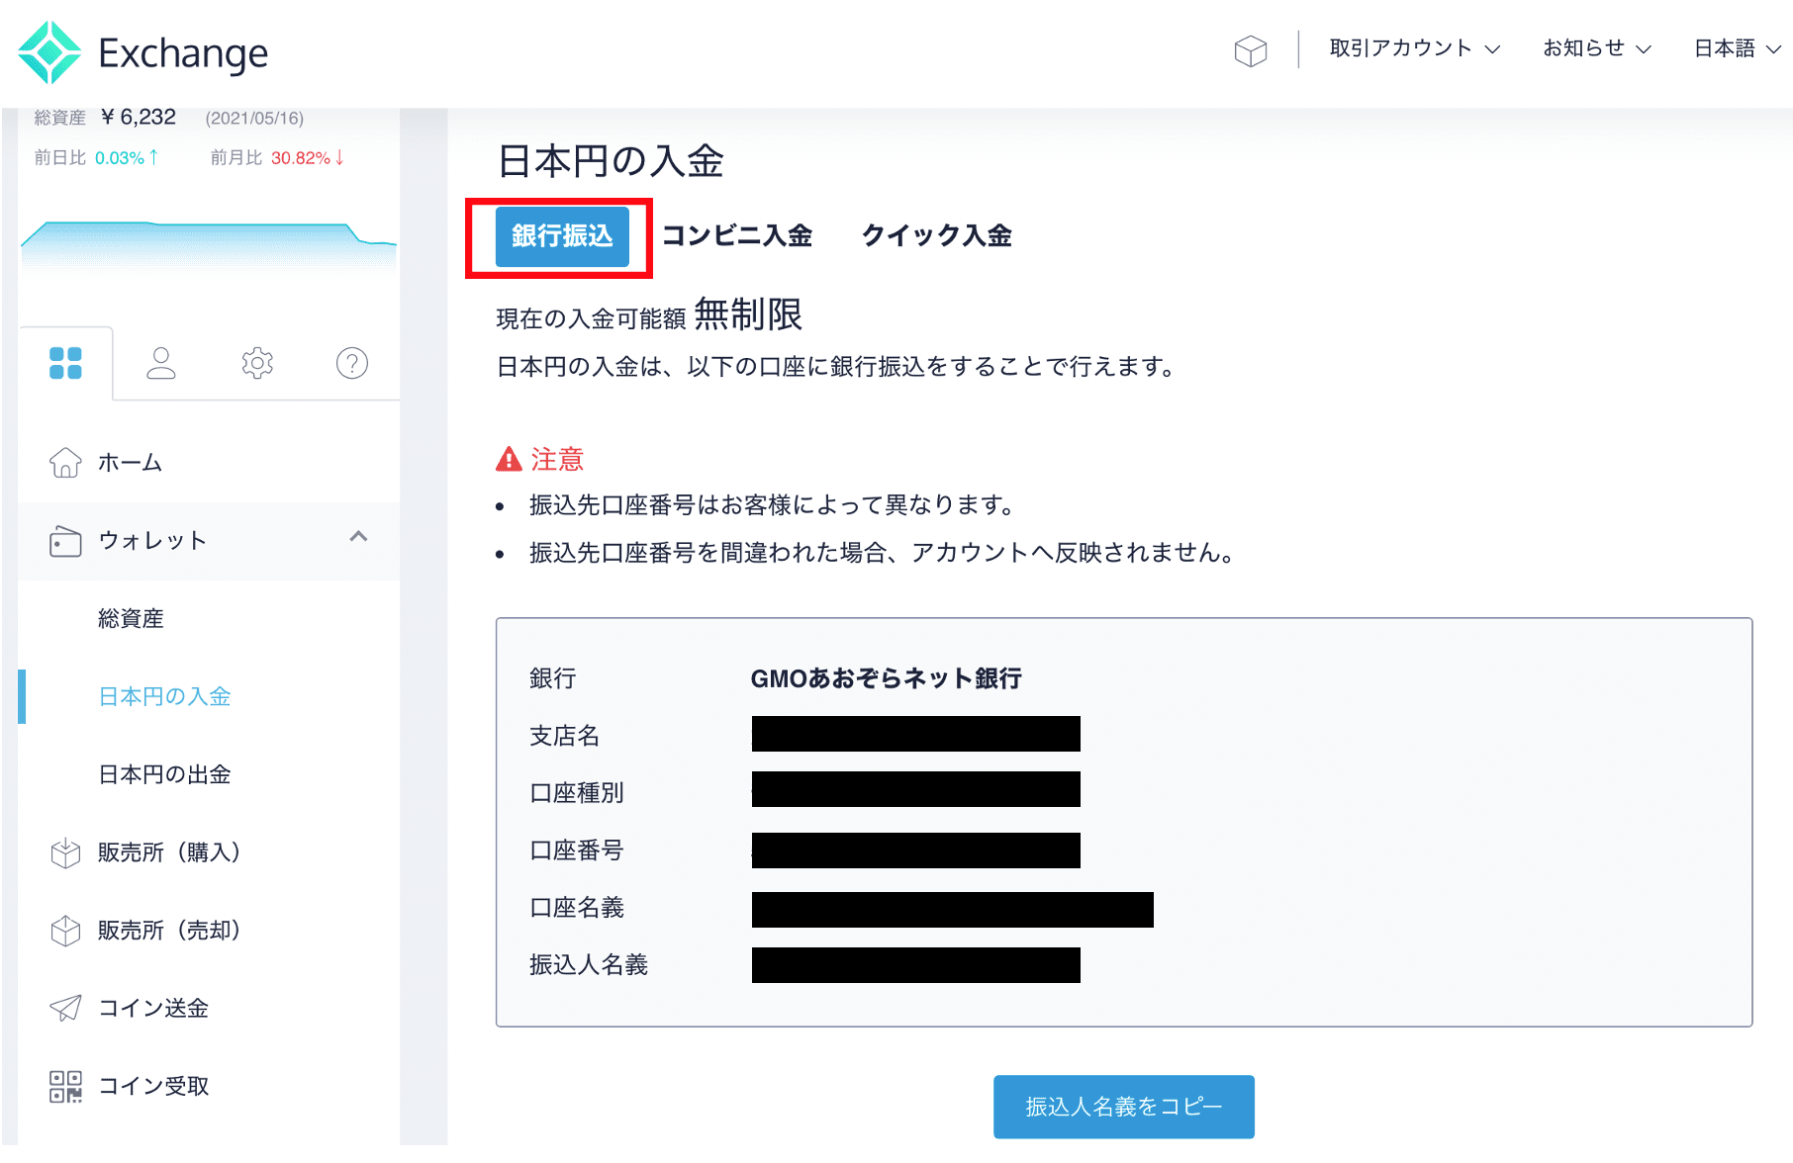Select the paper plane icon for コイン送金
The image size is (1793, 1163).
pyautogui.click(x=65, y=1008)
